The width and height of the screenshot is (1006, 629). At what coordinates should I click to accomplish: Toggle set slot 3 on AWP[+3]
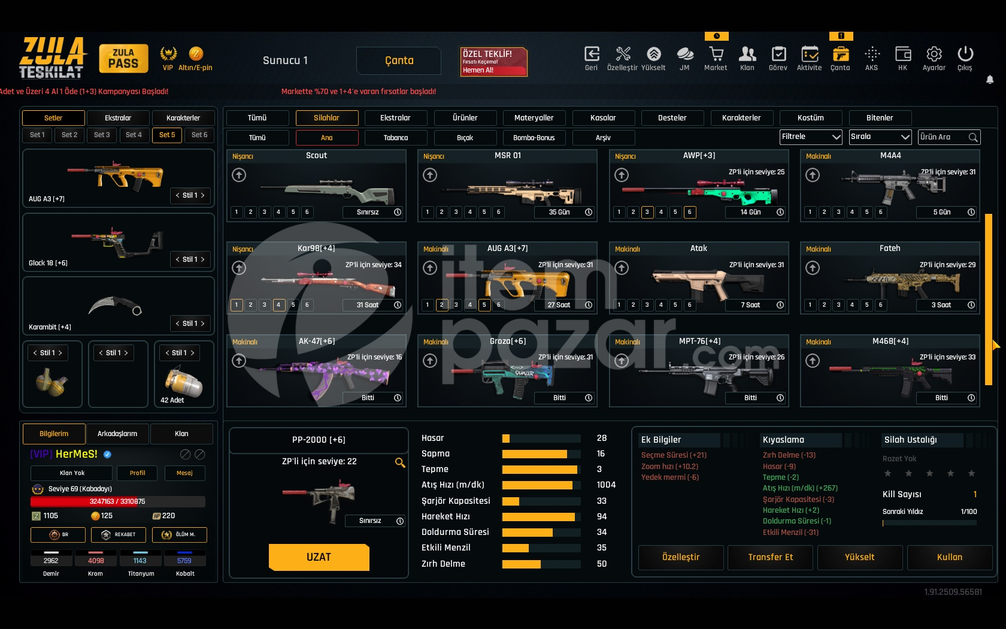(647, 212)
